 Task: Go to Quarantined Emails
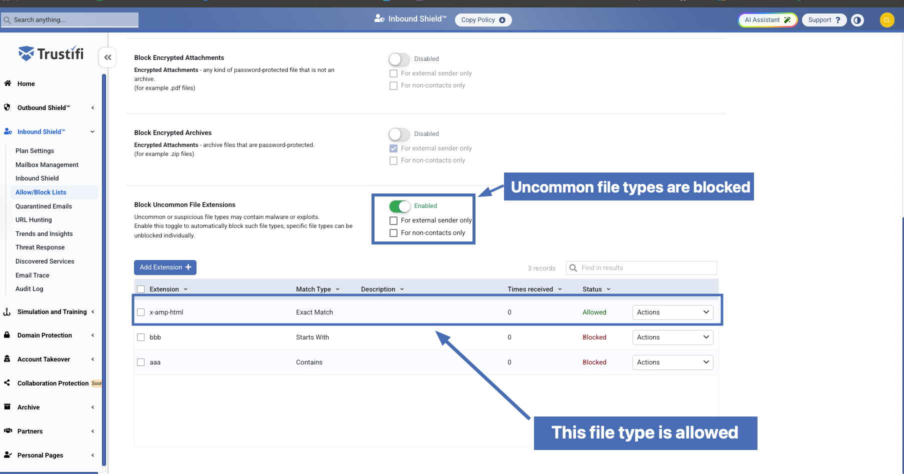click(x=43, y=206)
